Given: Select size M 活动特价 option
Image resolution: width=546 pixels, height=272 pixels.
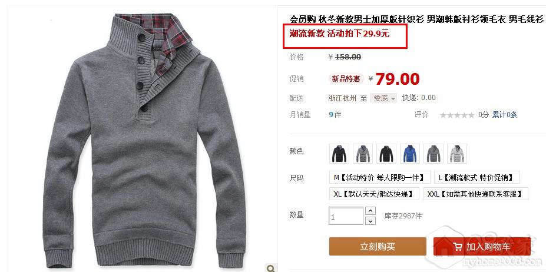Looking at the screenshot, I should [379, 177].
